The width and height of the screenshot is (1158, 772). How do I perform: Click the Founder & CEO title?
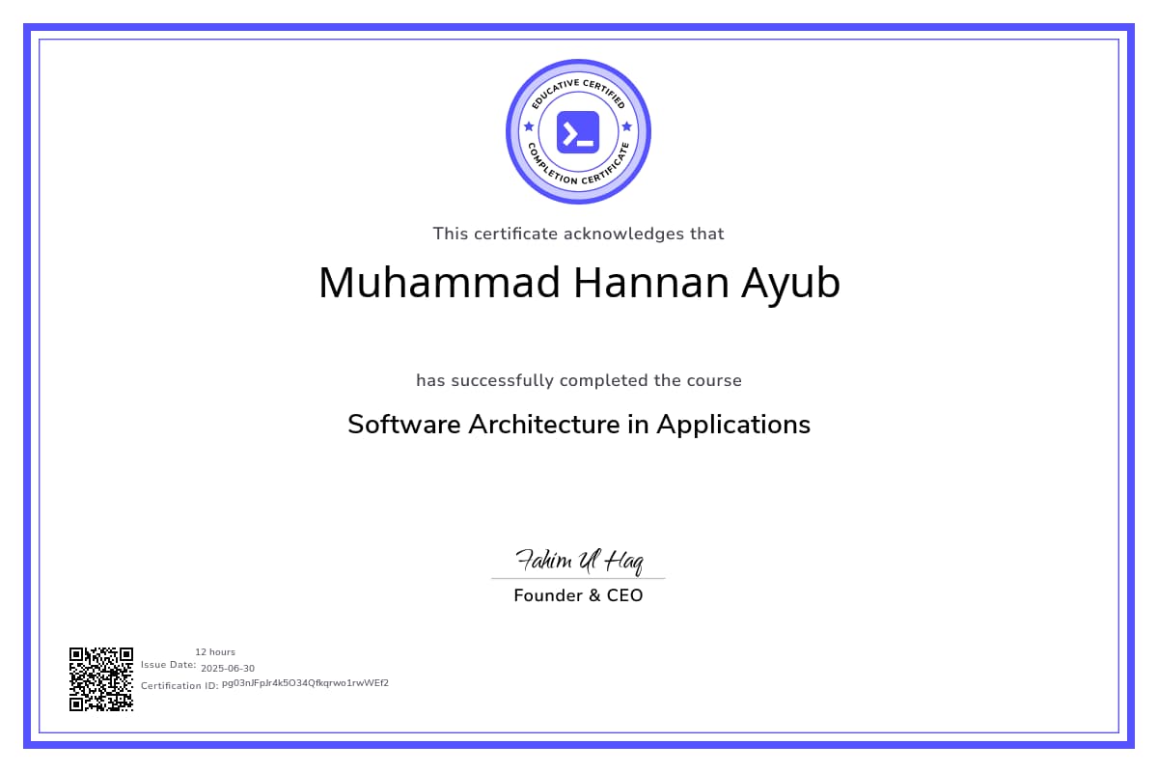[578, 595]
